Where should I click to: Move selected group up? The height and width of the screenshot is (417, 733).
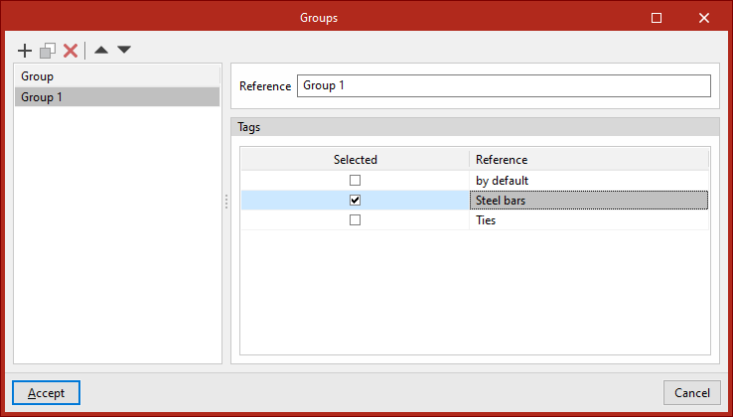[x=101, y=50]
